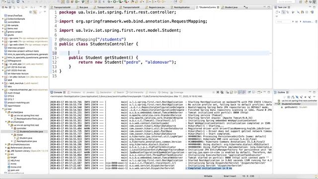Collapse src/test/java folder arrow
The image size is (318, 179).
click(6, 112)
